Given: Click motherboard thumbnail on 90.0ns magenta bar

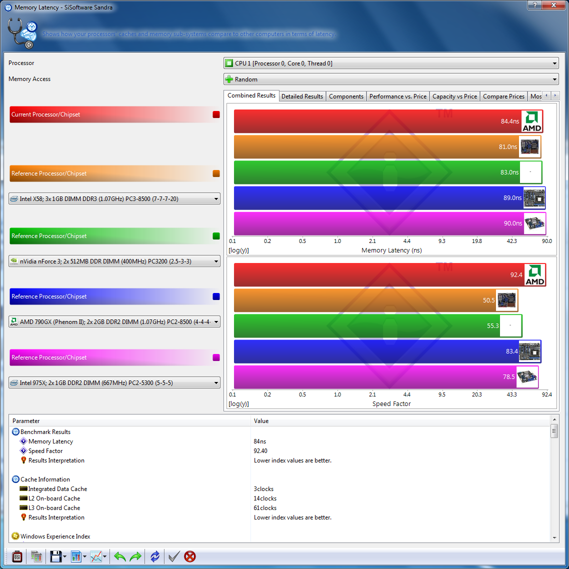Looking at the screenshot, I should [x=534, y=223].
